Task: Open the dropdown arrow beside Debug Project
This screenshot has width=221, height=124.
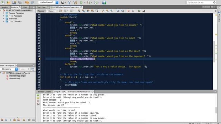Action: (x=92, y=2)
